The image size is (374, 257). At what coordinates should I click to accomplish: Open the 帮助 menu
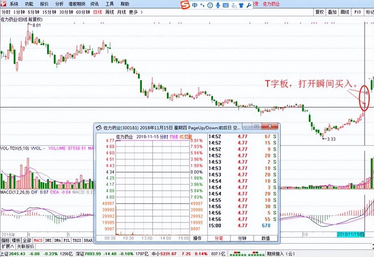click(x=125, y=4)
